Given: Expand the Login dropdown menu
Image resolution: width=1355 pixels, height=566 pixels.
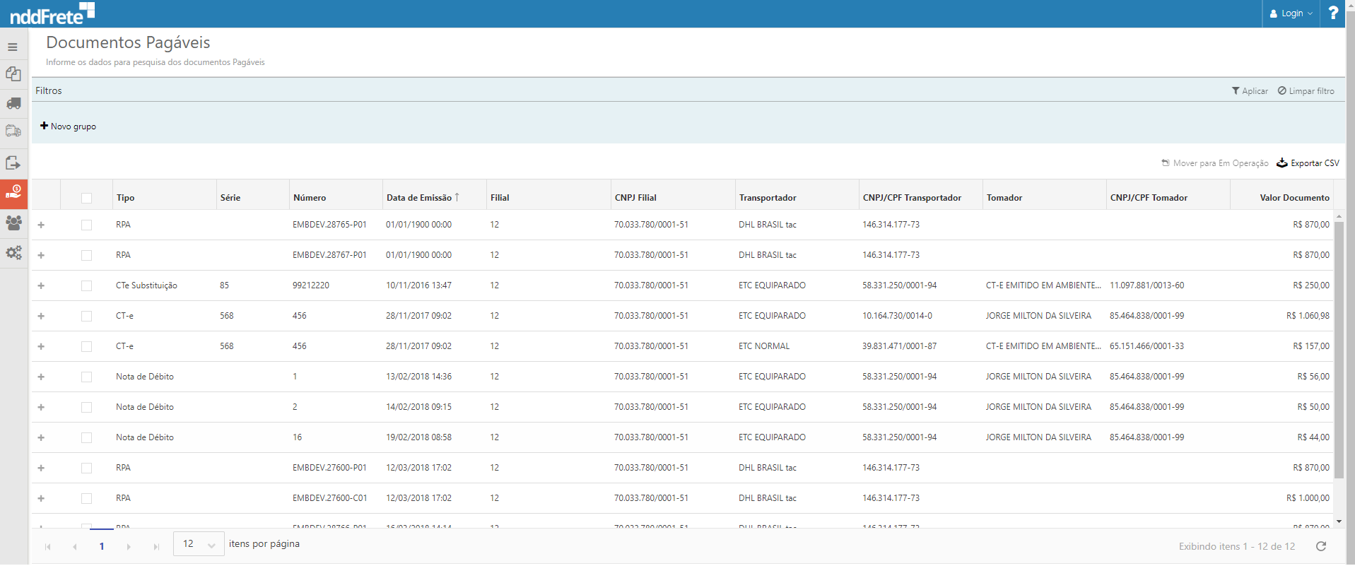Looking at the screenshot, I should (x=1291, y=13).
